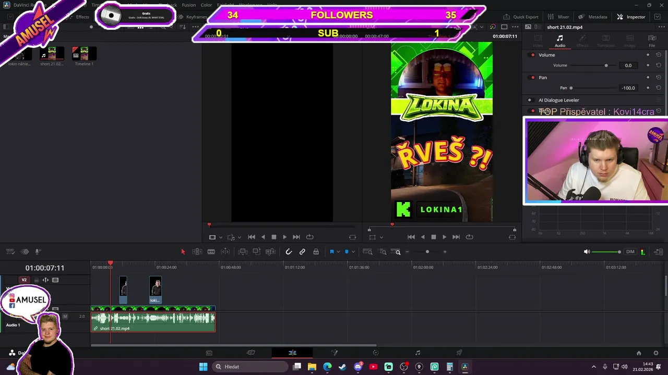The image size is (668, 375).
Task: Reset the Volume slider value
Action: click(x=659, y=66)
